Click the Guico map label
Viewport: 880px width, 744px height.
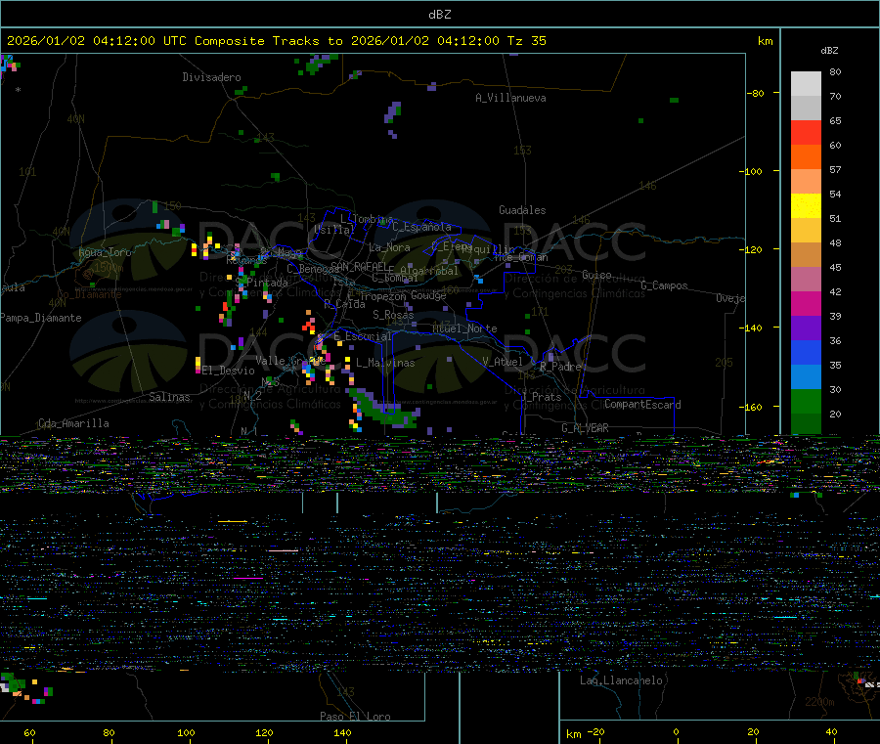pyautogui.click(x=596, y=275)
